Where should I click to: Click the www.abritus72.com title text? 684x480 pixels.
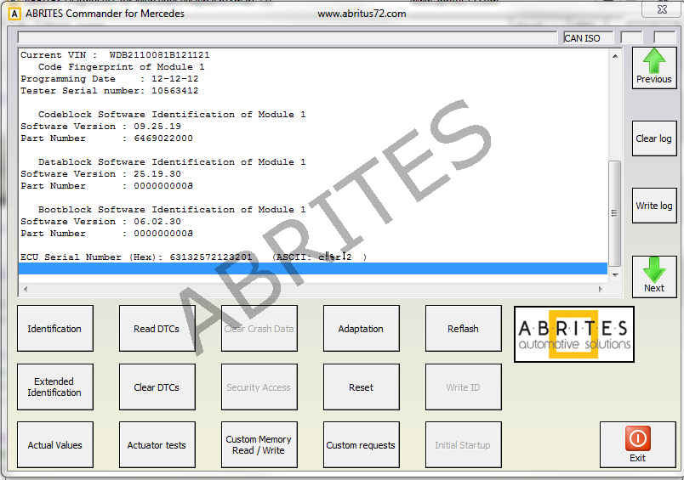tap(362, 14)
